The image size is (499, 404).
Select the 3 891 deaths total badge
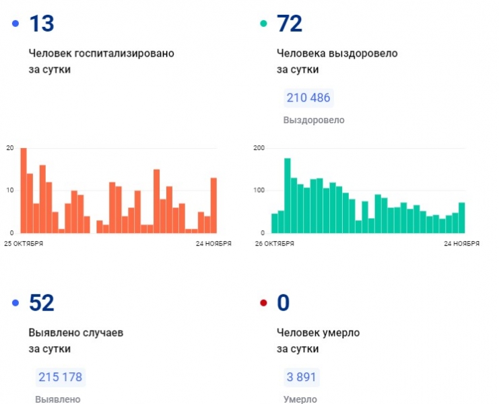[300, 377]
